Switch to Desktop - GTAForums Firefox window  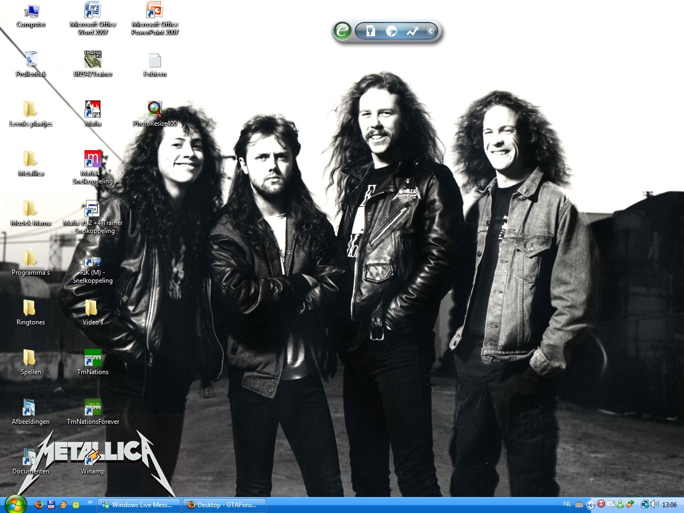point(224,504)
